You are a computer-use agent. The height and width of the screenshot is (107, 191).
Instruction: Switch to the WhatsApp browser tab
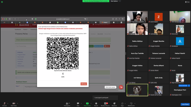[x=58, y=23]
